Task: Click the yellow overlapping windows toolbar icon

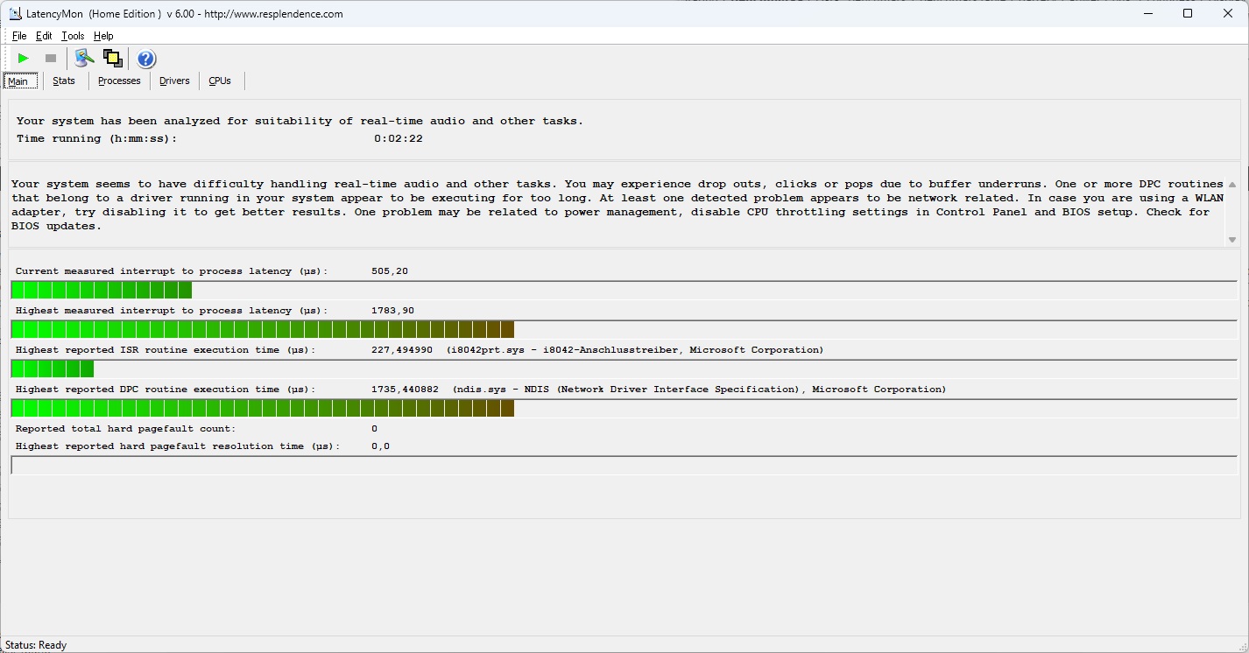Action: point(112,59)
